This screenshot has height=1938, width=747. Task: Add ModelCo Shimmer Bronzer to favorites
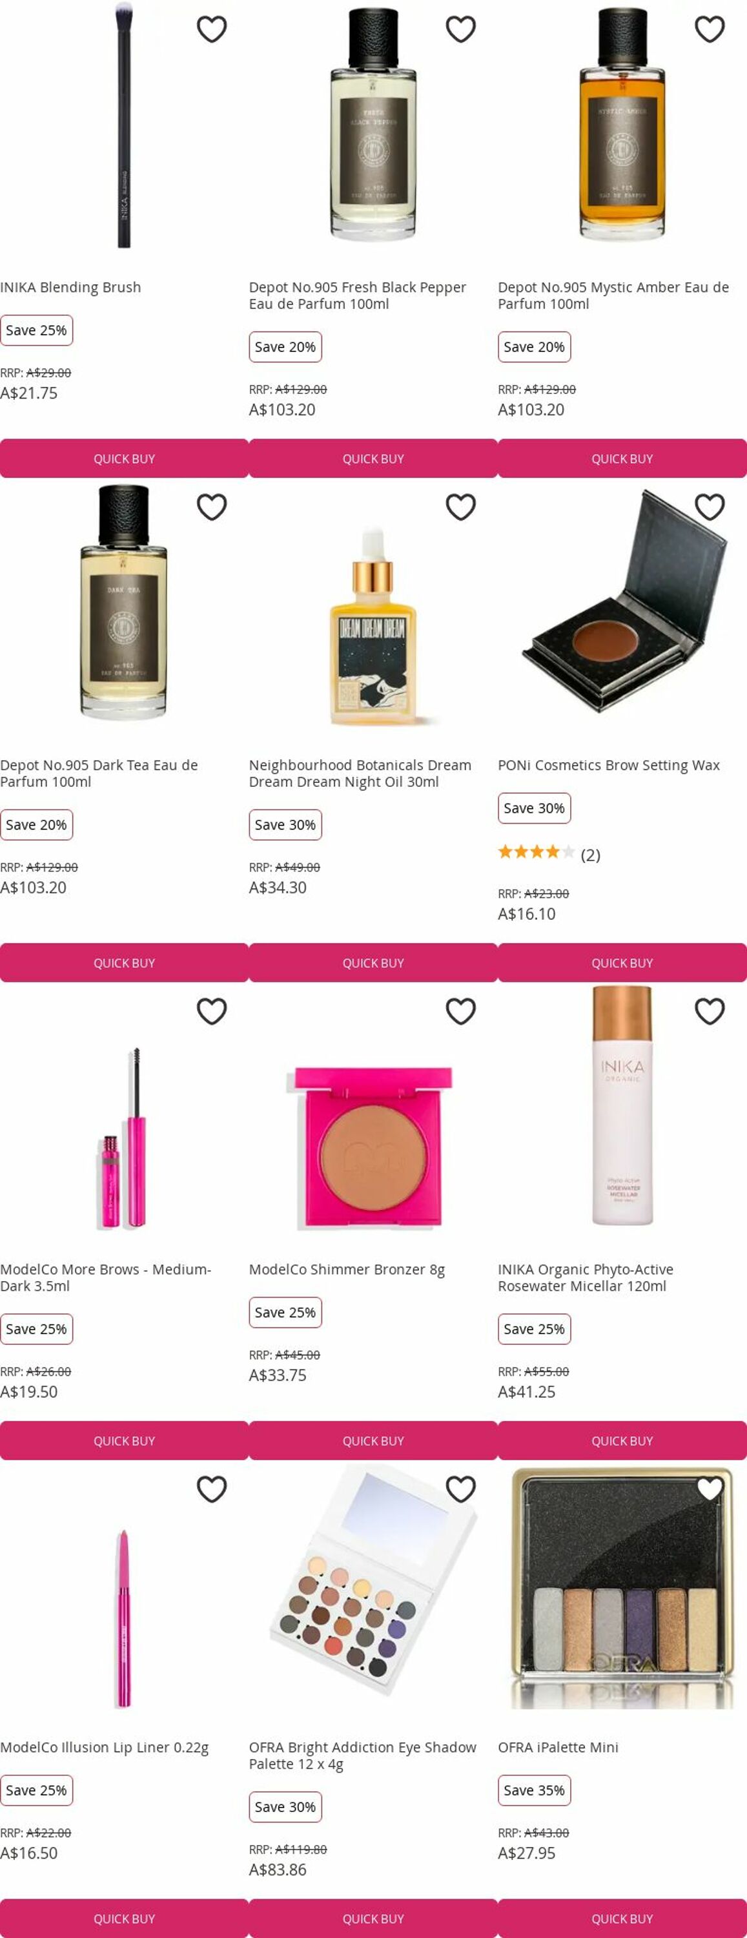coord(460,1011)
